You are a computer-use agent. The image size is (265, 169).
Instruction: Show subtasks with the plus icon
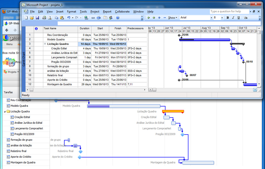click(x=159, y=18)
